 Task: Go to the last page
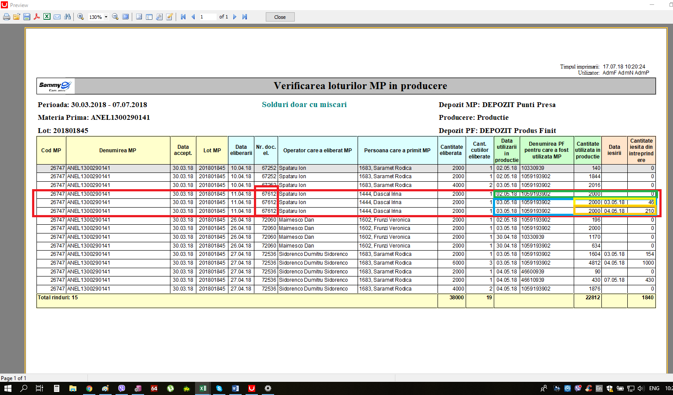click(245, 17)
